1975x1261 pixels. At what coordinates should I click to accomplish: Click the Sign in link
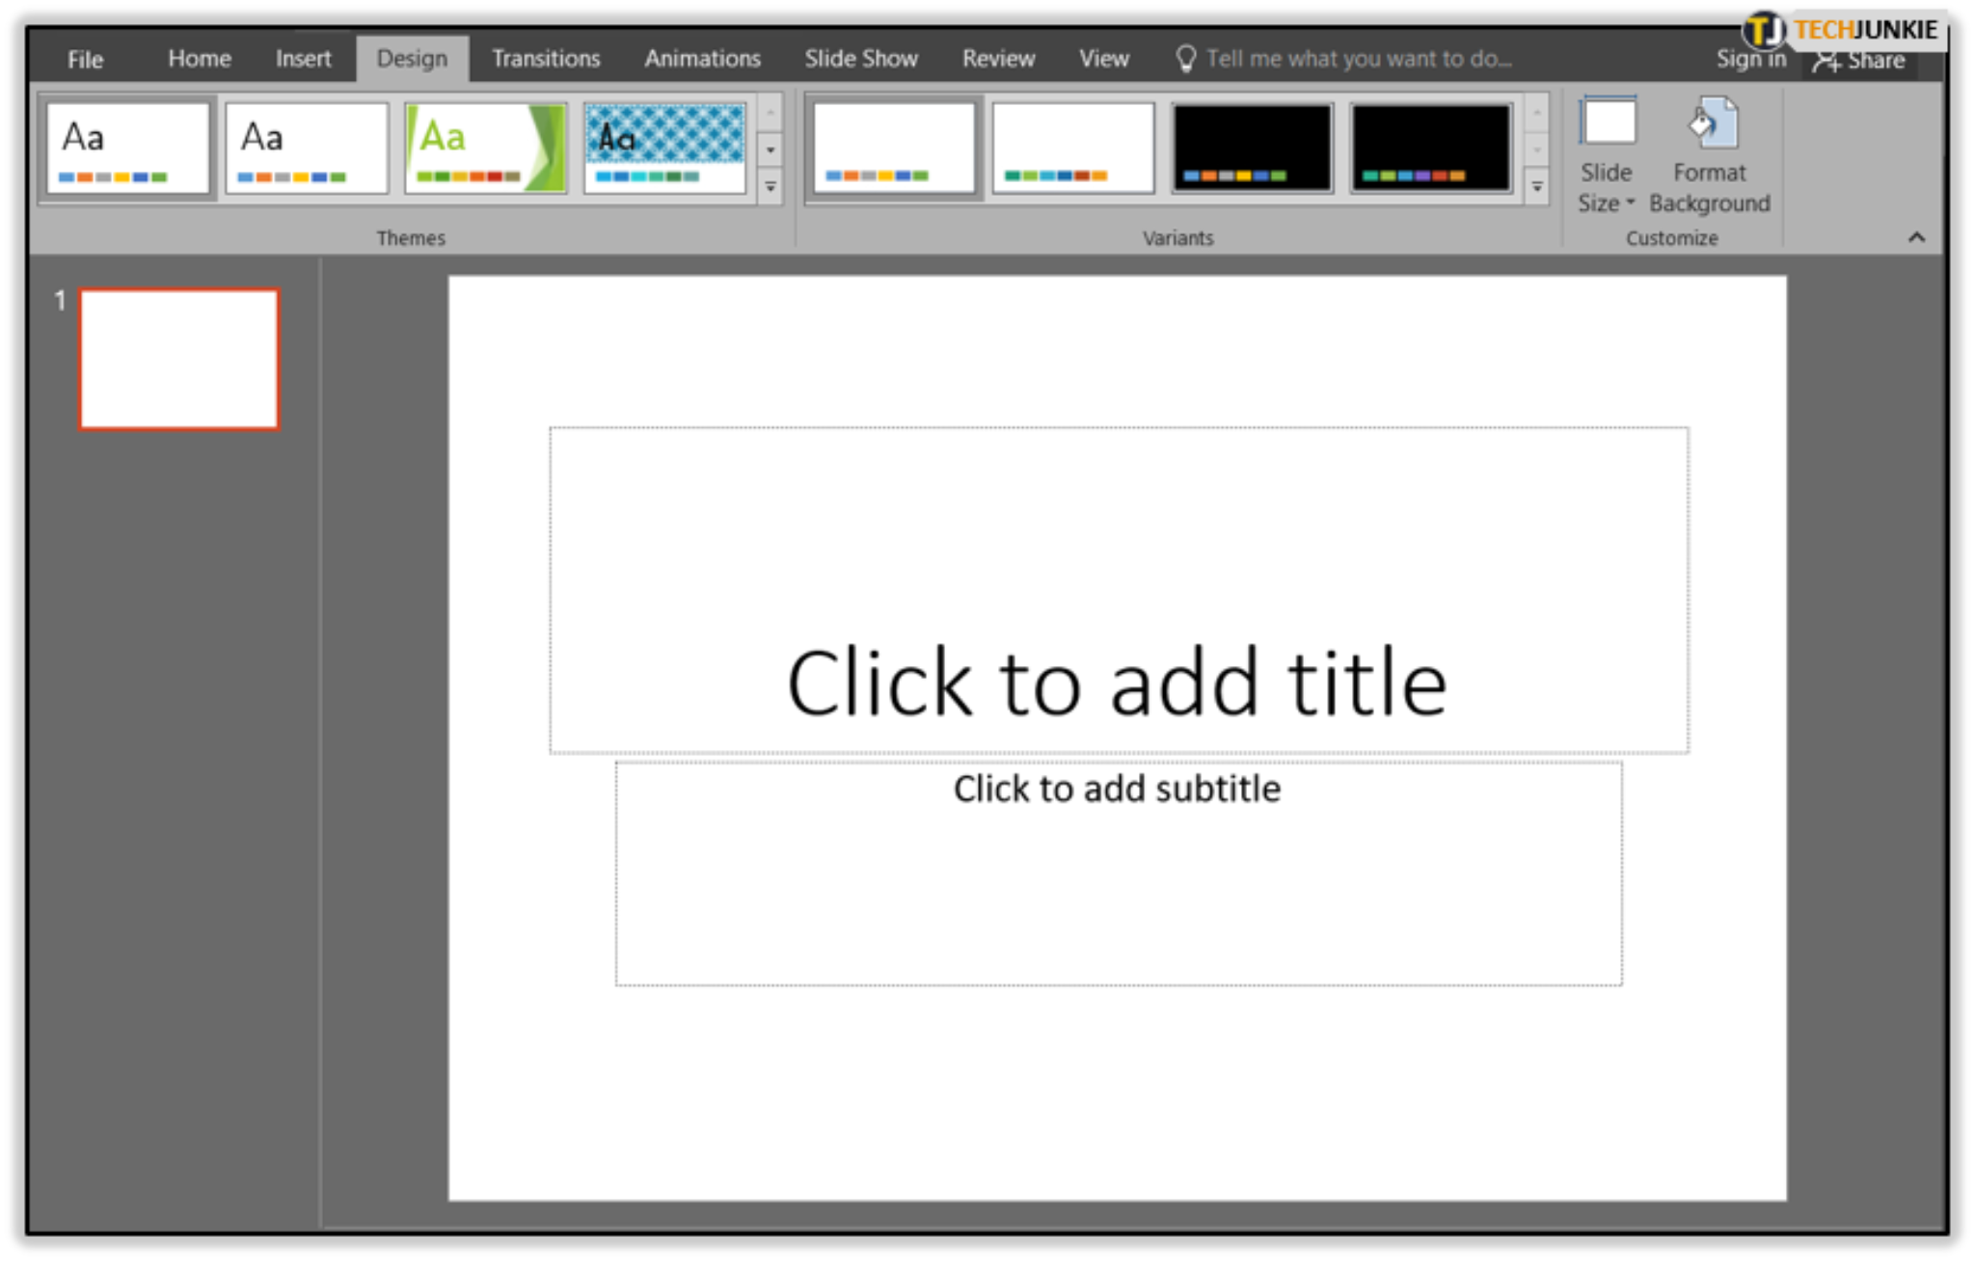pos(1750,58)
